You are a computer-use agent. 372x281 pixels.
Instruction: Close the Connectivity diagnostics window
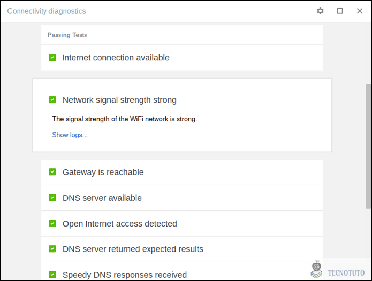point(360,11)
